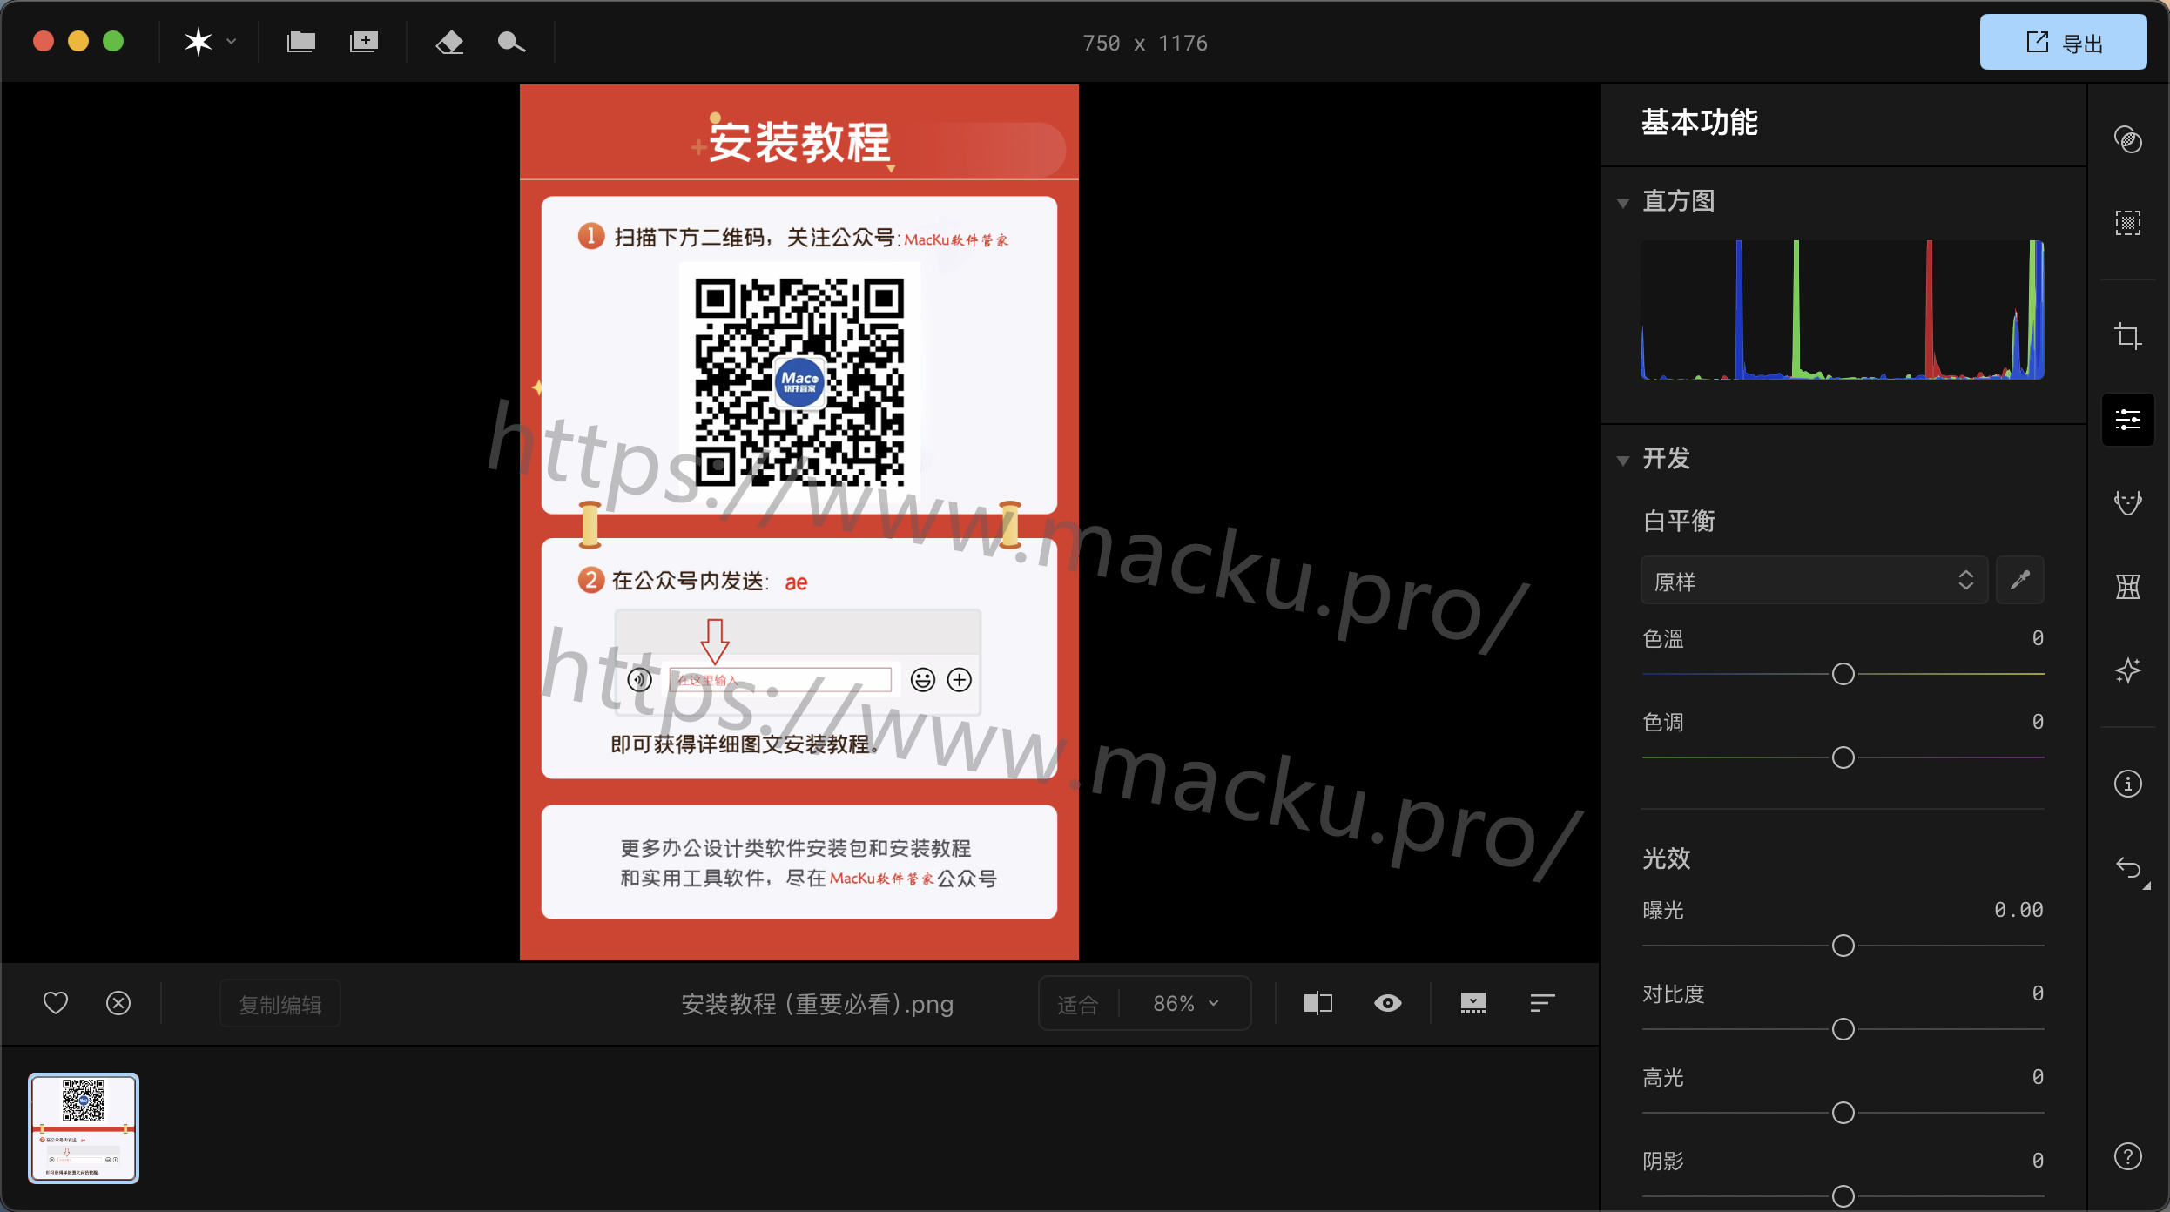The width and height of the screenshot is (2170, 1212).
Task: Show the image info panel
Action: coord(2128,784)
